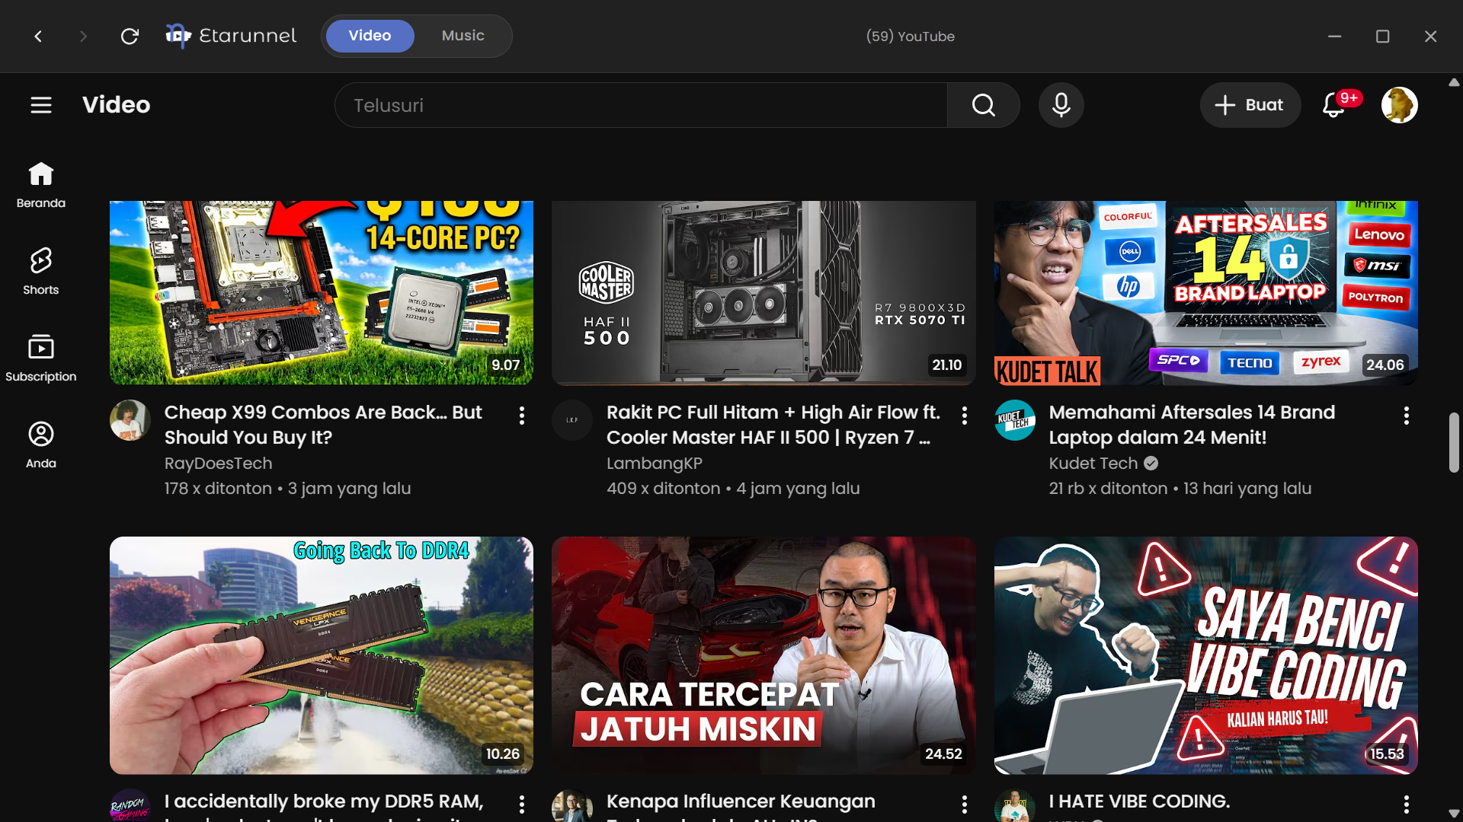1463x822 pixels.
Task: Click the Random Gaming channel avatar
Action: point(130,806)
